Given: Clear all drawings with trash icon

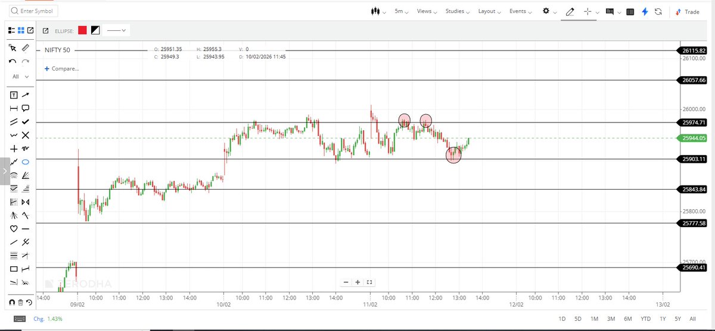Looking at the screenshot, I should tap(21, 302).
